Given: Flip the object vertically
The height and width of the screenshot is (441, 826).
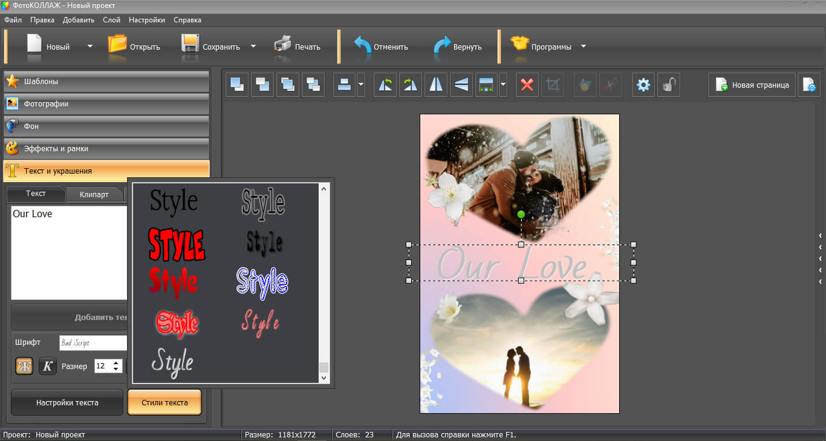Looking at the screenshot, I should (461, 85).
